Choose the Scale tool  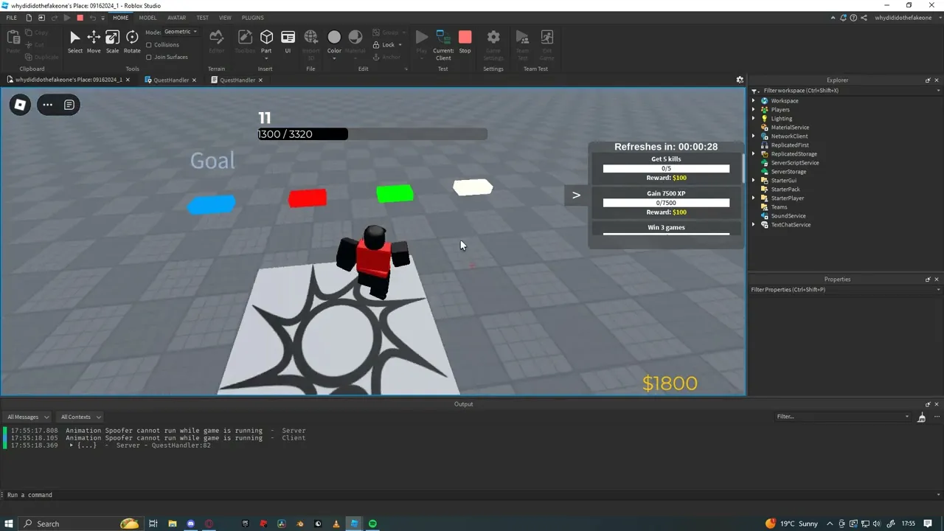(112, 41)
